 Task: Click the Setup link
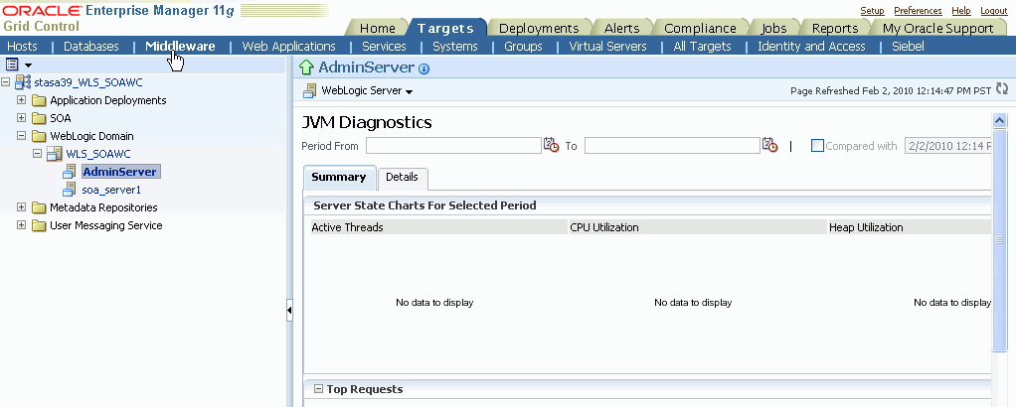[x=872, y=10]
